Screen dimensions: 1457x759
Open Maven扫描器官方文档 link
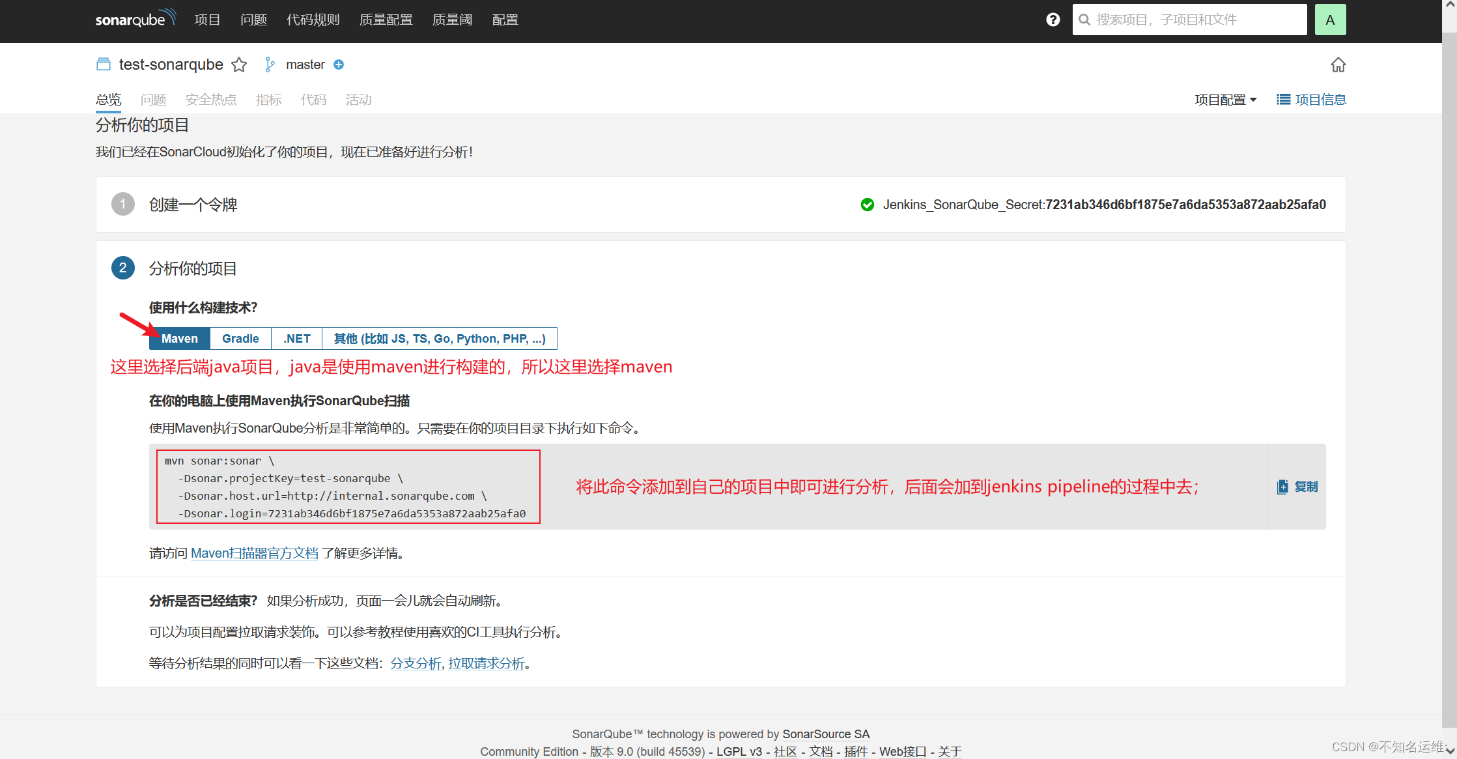(254, 553)
